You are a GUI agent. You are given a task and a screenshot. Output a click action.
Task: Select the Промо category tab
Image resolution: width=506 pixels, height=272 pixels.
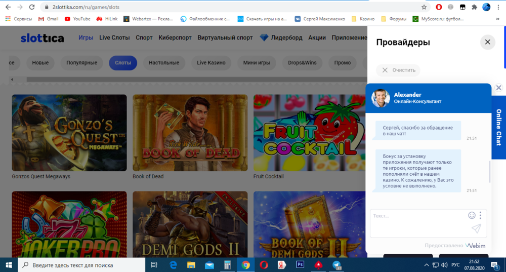click(x=343, y=63)
